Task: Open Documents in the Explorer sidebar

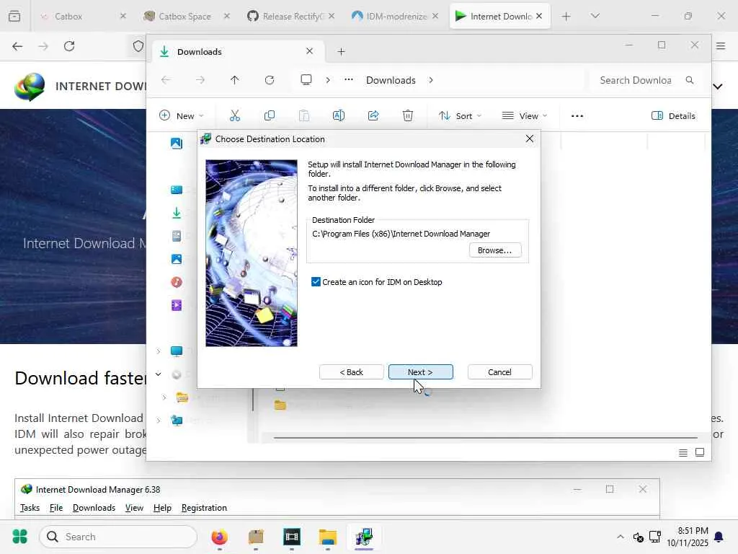Action: 177,236
